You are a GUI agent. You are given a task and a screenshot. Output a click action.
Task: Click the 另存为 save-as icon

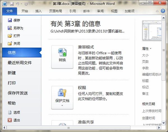10,28
